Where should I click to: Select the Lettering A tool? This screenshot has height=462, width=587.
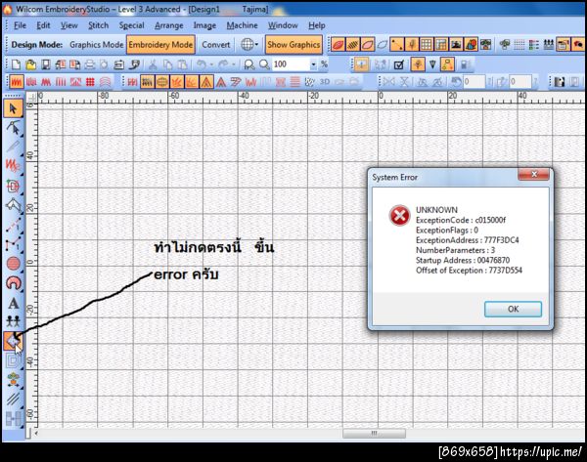[14, 303]
